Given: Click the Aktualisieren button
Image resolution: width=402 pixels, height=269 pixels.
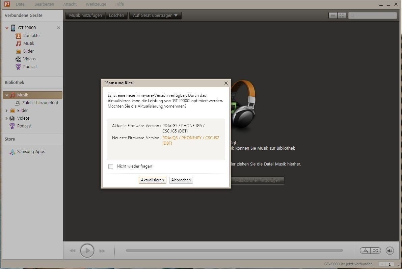Looking at the screenshot, I should (x=152, y=180).
